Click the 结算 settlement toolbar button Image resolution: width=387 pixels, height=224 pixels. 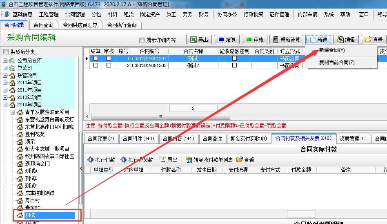click(x=227, y=40)
